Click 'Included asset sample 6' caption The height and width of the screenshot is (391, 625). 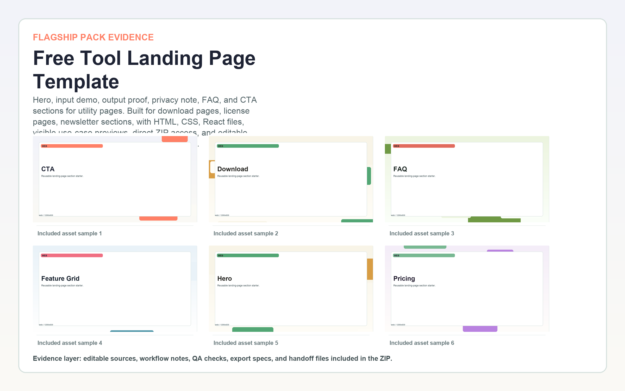[422, 343]
